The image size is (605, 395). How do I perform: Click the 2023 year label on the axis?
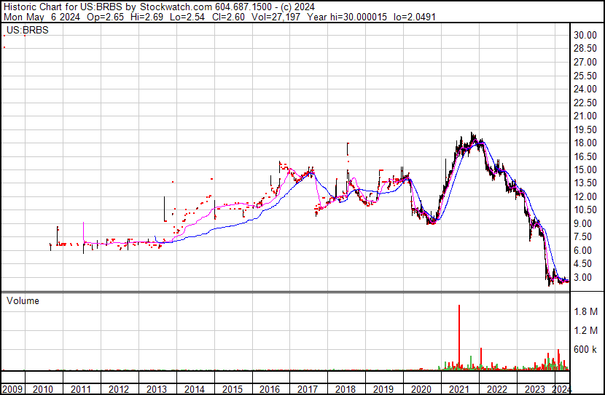pyautogui.click(x=534, y=389)
